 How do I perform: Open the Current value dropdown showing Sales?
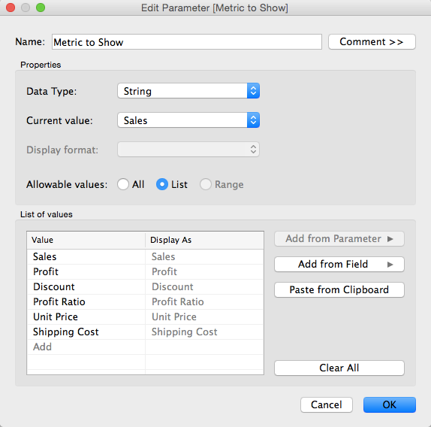point(188,120)
